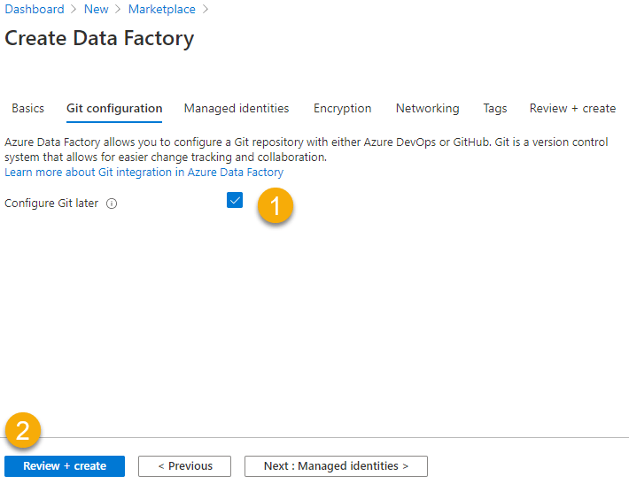Click the New breadcrumb link
629x484 pixels.
click(96, 10)
